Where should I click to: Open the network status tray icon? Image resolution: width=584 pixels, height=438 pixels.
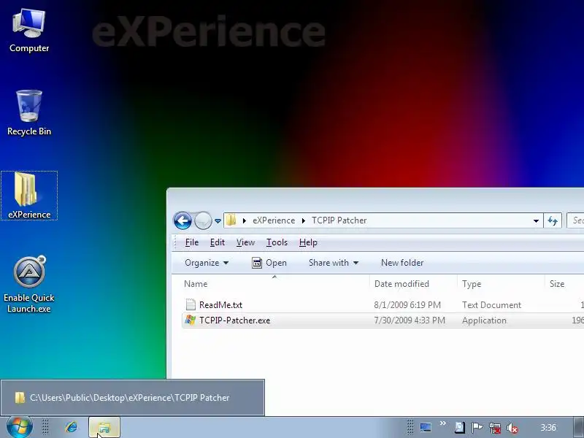[495, 428]
